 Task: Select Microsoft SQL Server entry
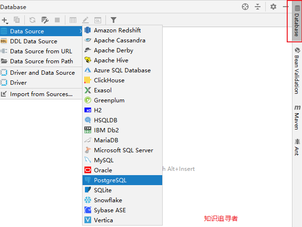pyautogui.click(x=122, y=150)
